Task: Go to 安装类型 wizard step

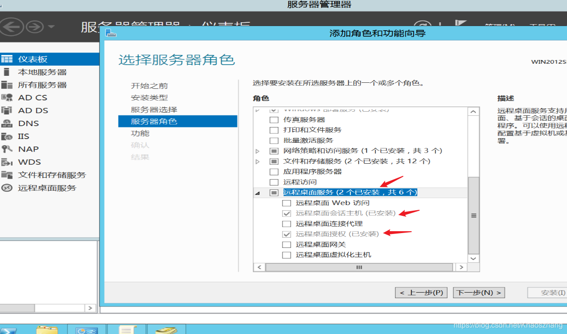Action: tap(150, 98)
